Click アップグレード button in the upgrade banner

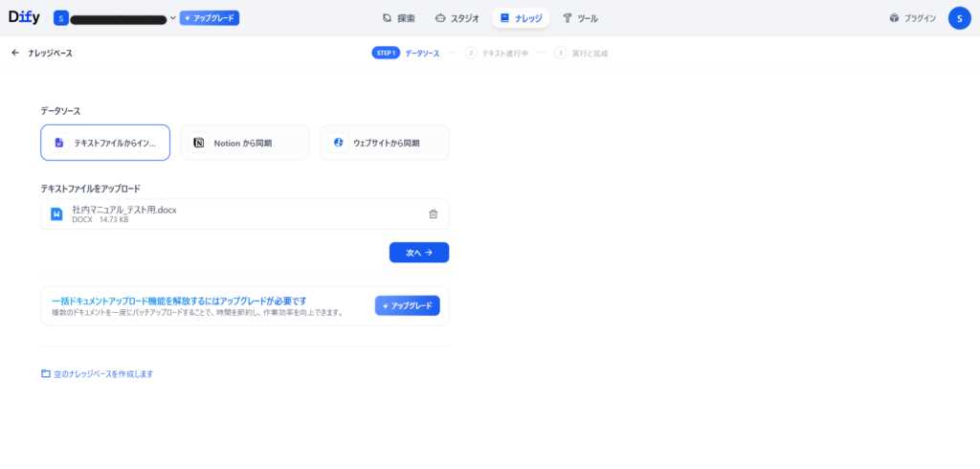408,305
